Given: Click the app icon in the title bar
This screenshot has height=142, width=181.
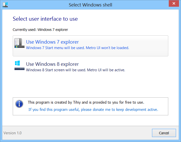Looking at the screenshot, I should (x=5, y=5).
